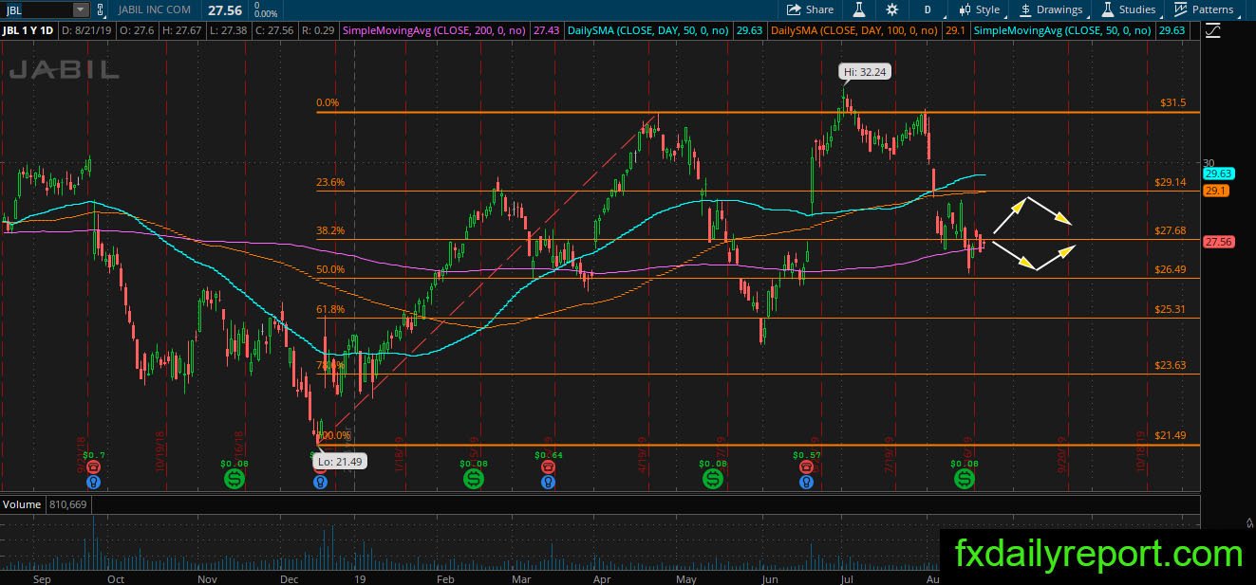Select the 23.6% Fibonacci level label
Screen dimensions: 1256x585
coord(330,182)
